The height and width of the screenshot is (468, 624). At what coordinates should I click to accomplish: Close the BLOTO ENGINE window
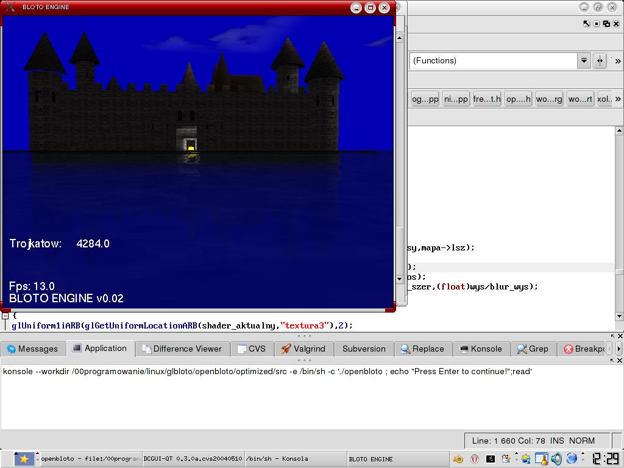click(x=384, y=7)
